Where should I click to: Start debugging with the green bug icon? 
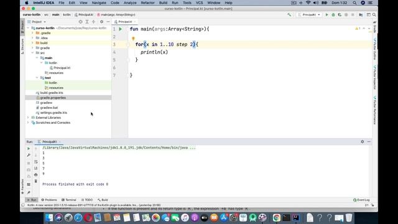coord(333,15)
